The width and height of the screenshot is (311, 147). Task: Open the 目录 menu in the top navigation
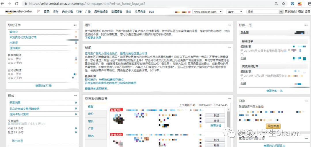(47, 12)
